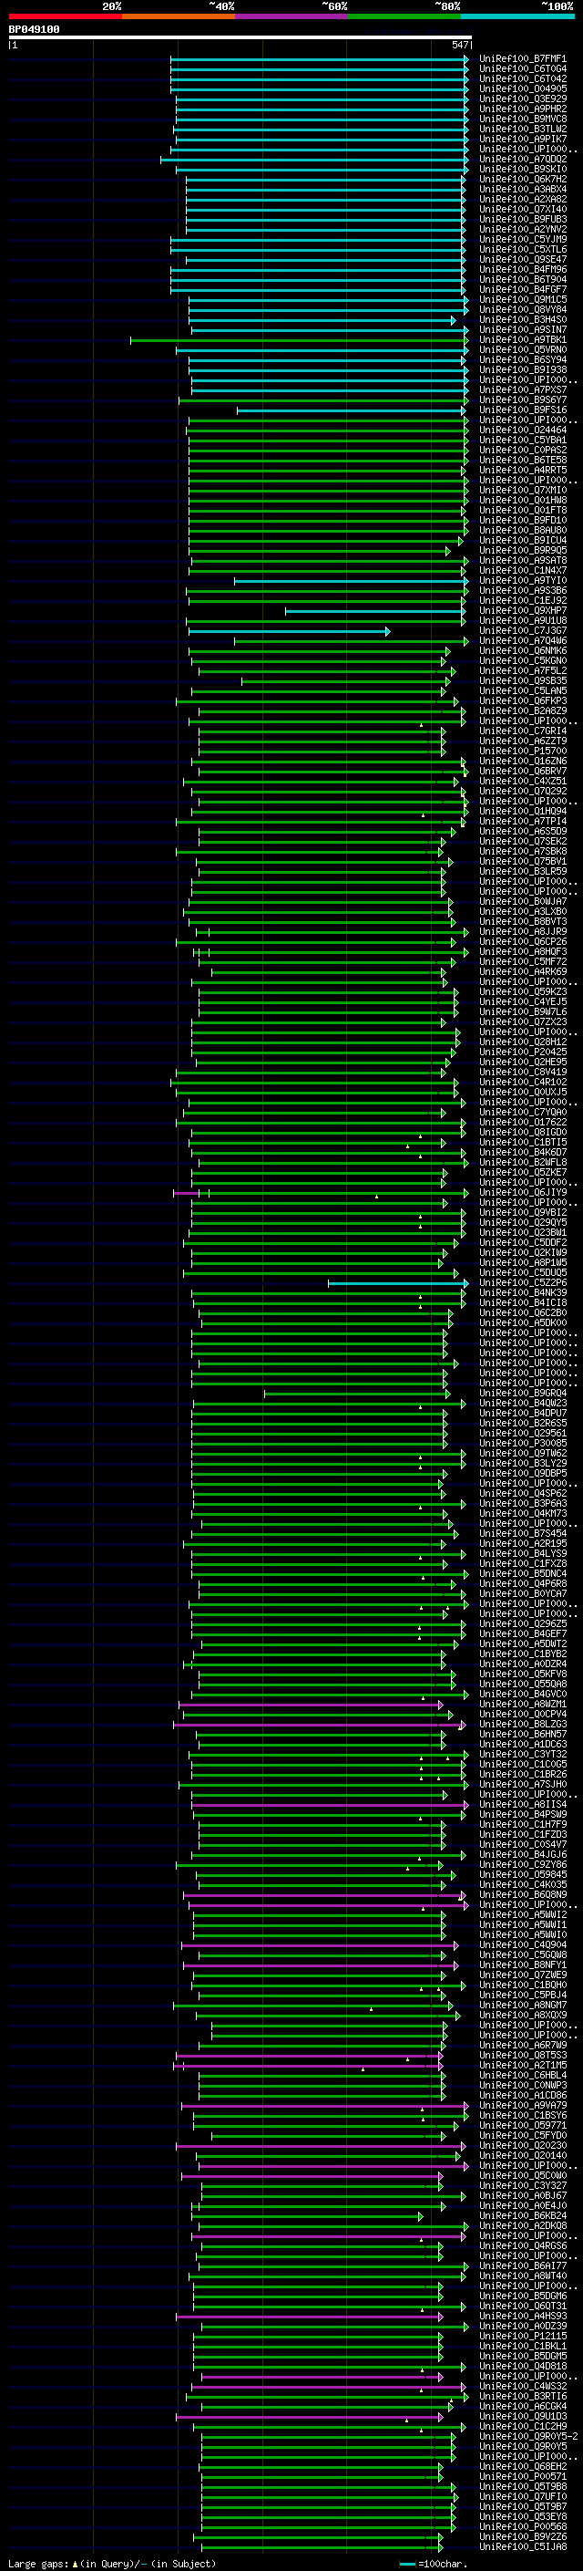Open the UniRef100_B5DNC4 entry
Screen dimensions: 583x2571
[x=523, y=1574]
